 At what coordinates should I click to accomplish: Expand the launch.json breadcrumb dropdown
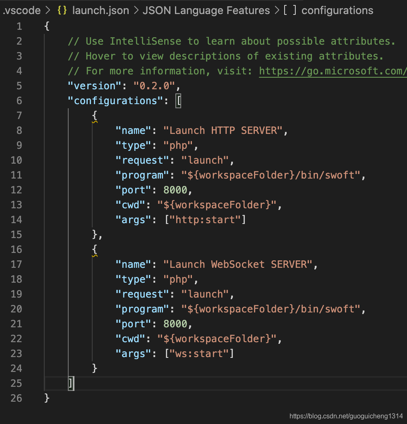100,10
